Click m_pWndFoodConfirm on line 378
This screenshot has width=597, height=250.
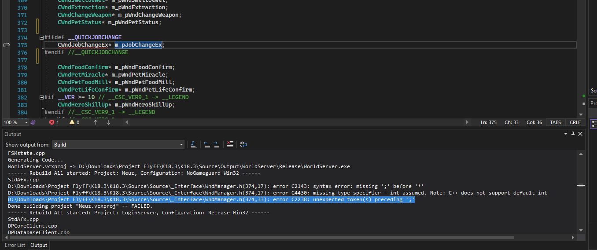pos(143,67)
